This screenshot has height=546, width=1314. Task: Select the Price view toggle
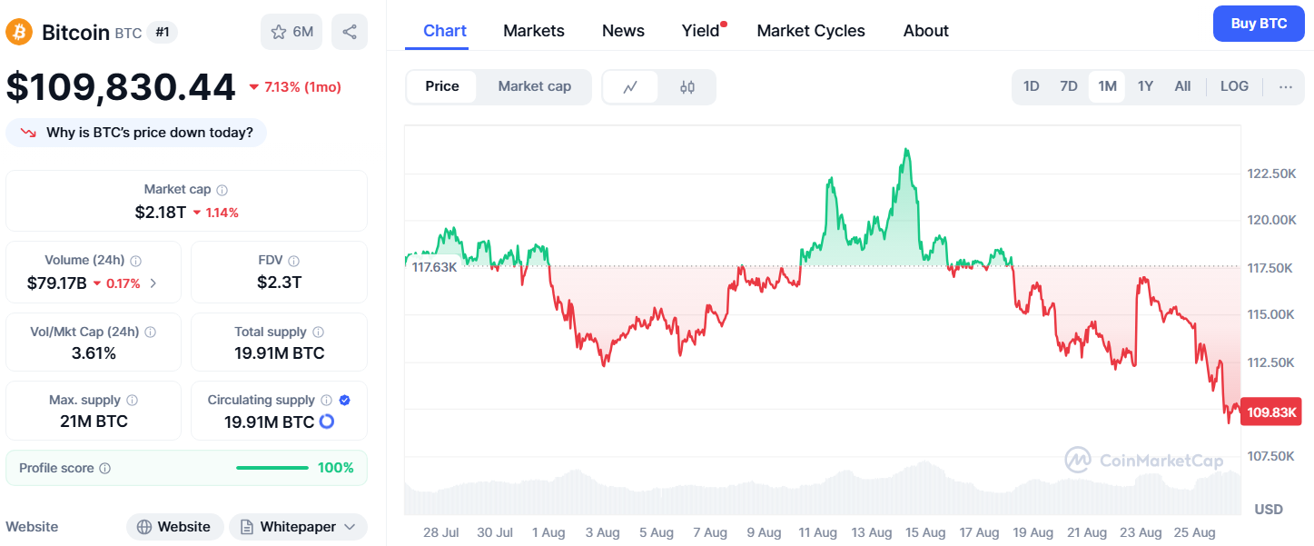pyautogui.click(x=442, y=86)
